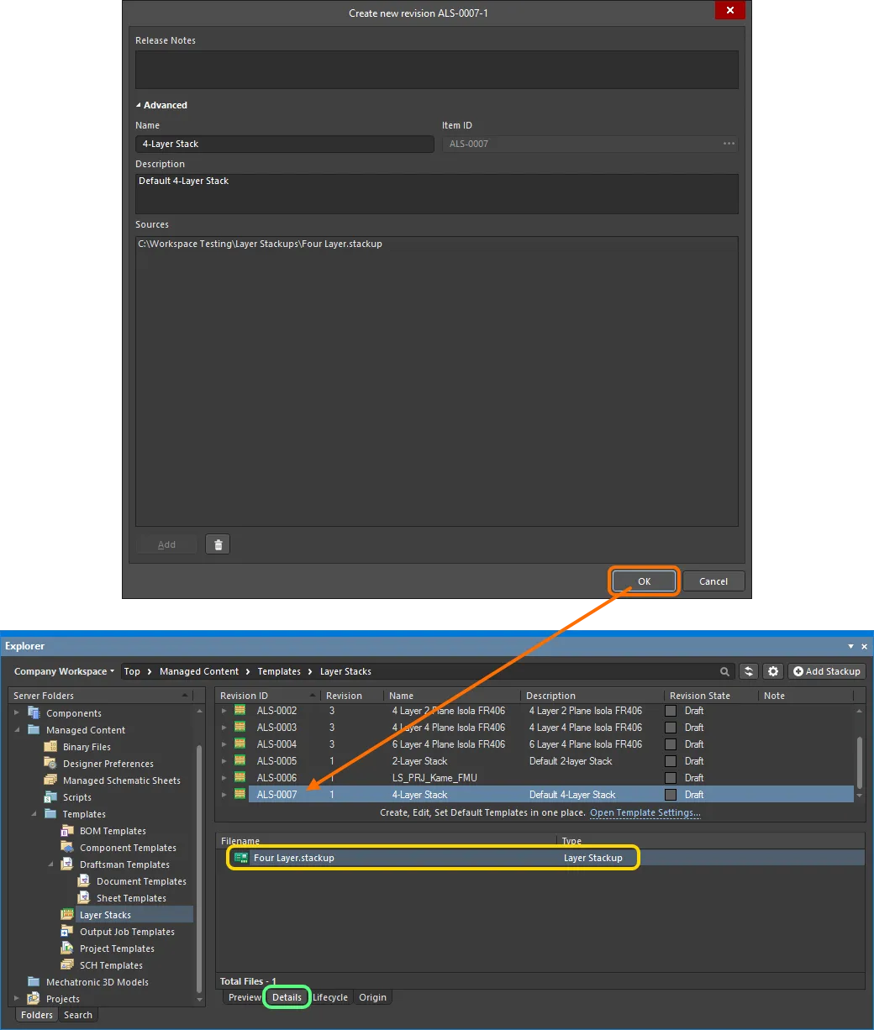Click the Designer Preferences folder icon
Screen dimensions: 874x1030
[x=50, y=764]
